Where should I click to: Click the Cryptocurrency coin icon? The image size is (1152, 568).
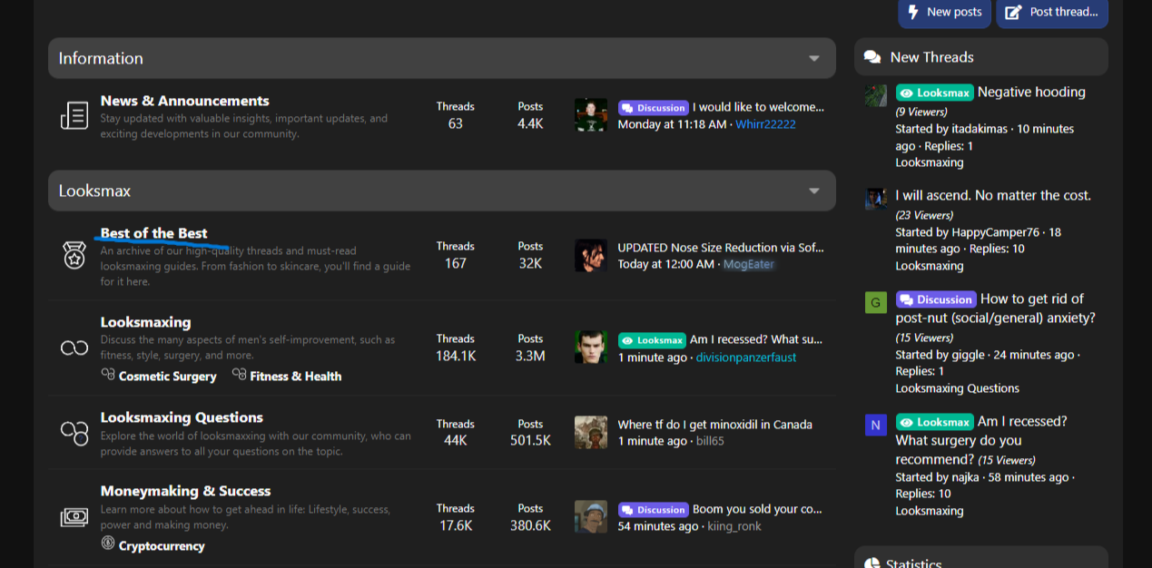108,544
